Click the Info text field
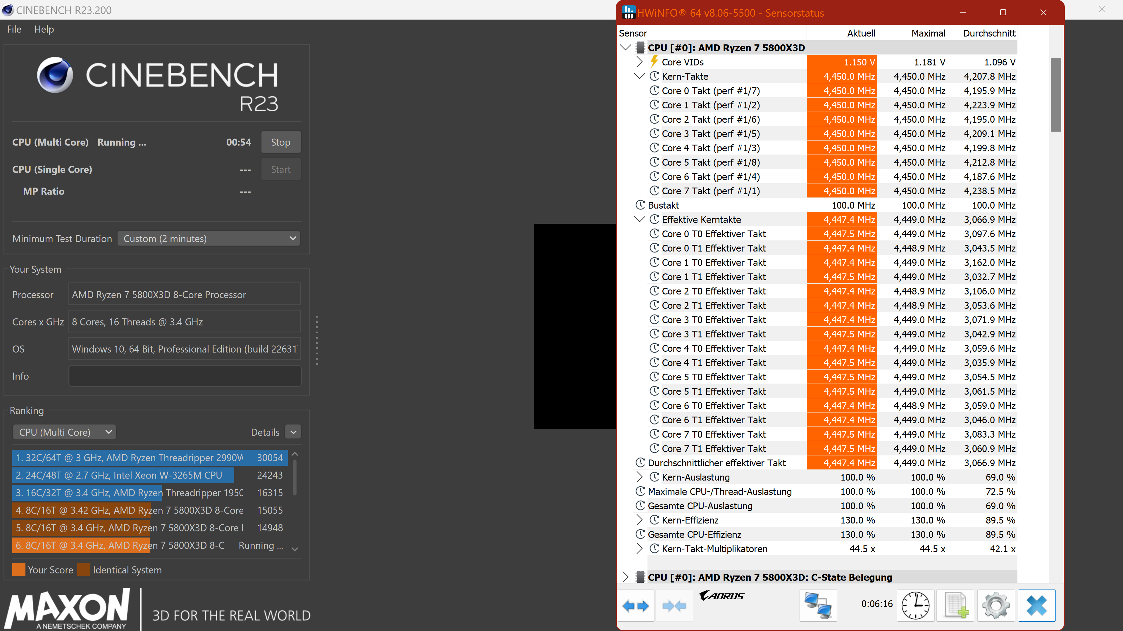Screen dimensions: 1123x631 (185, 376)
